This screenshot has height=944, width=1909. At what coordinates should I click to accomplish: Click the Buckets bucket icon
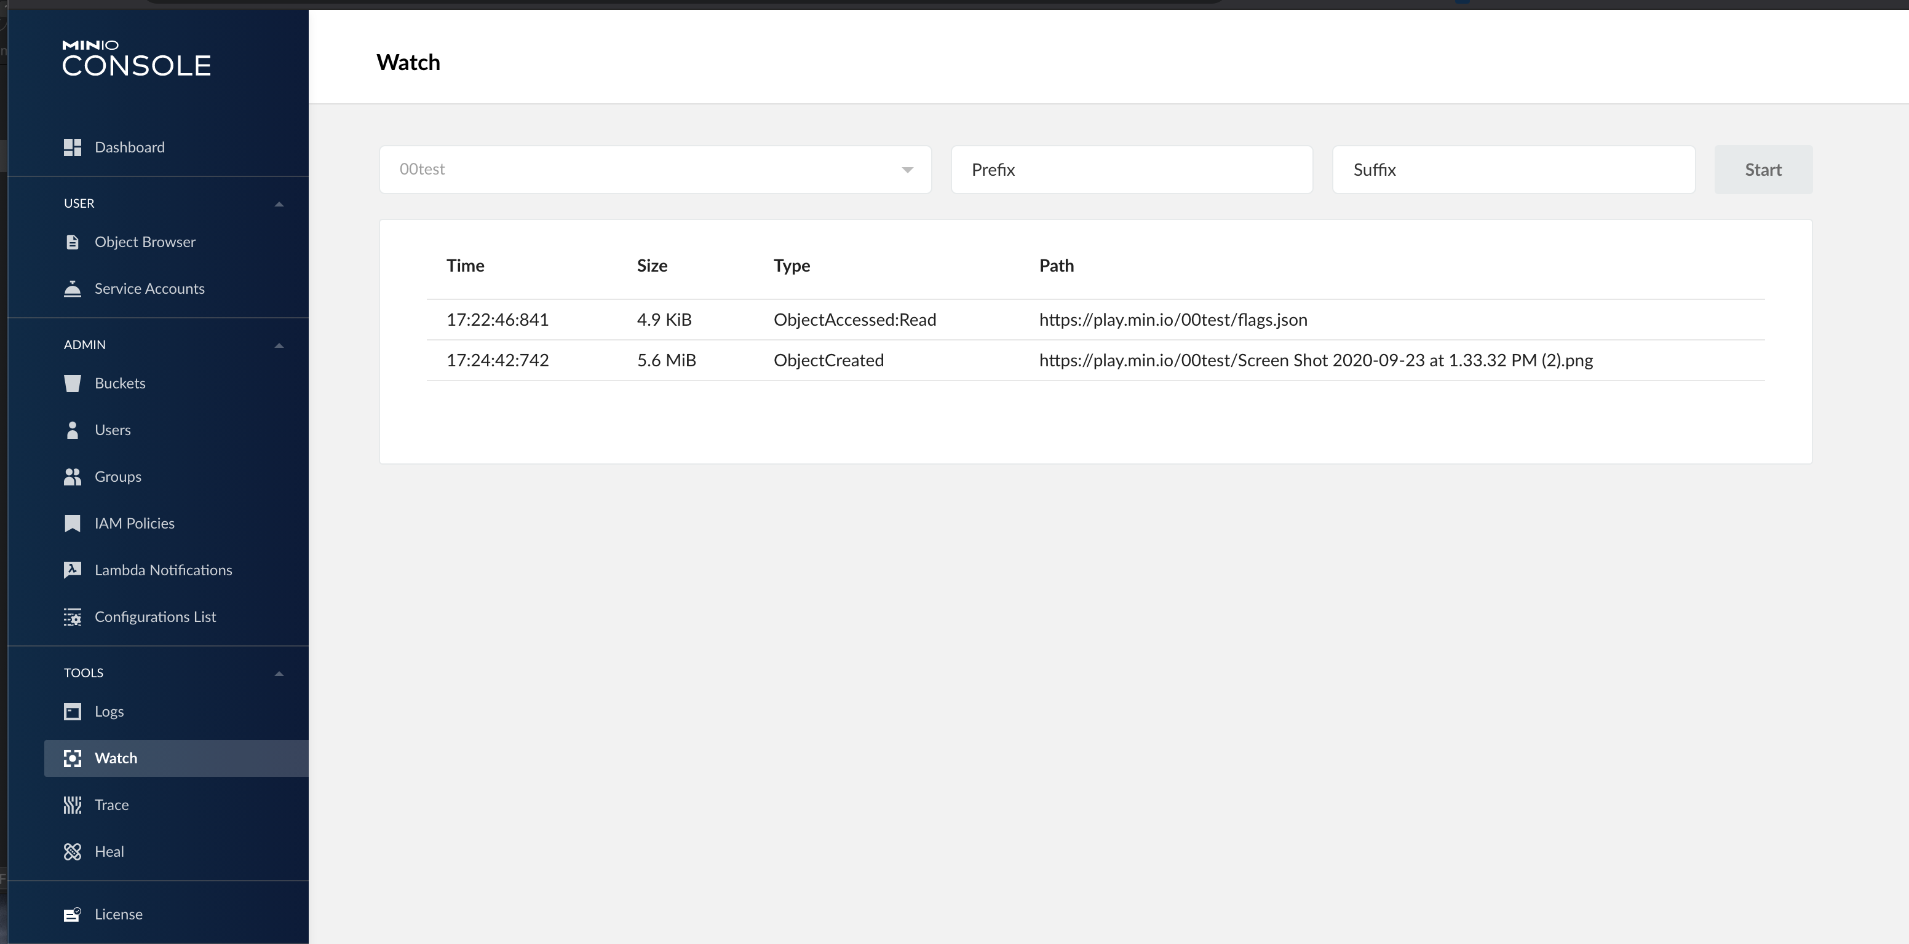(73, 383)
